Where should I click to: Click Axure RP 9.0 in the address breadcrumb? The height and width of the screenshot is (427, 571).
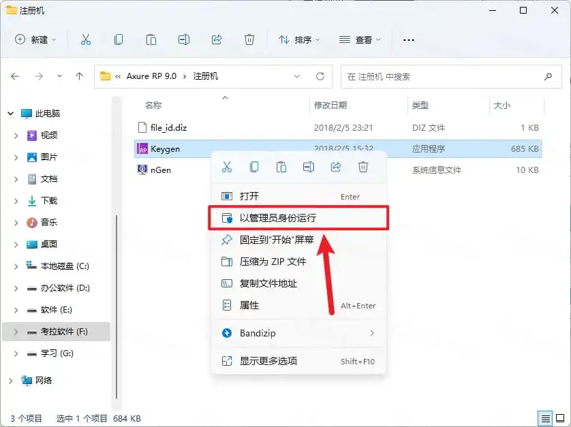(x=151, y=76)
